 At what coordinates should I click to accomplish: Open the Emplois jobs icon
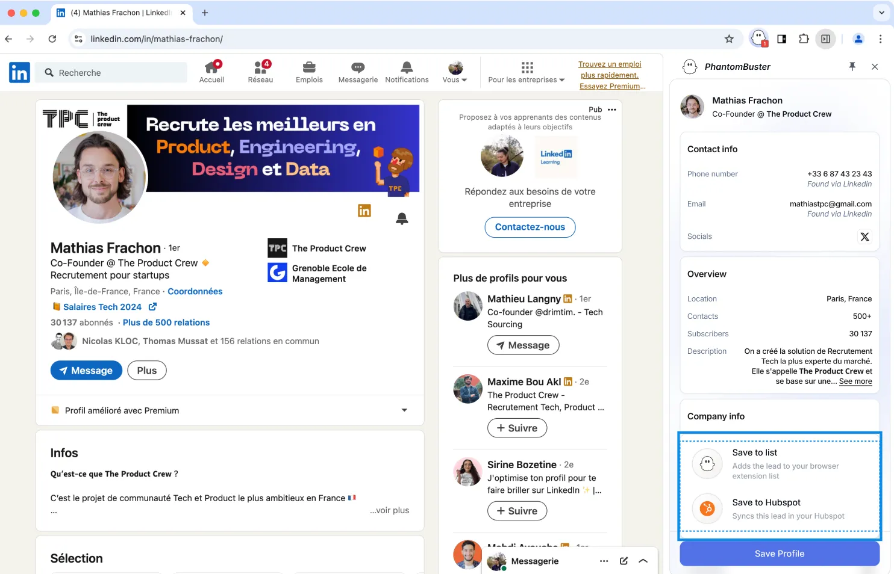[309, 67]
